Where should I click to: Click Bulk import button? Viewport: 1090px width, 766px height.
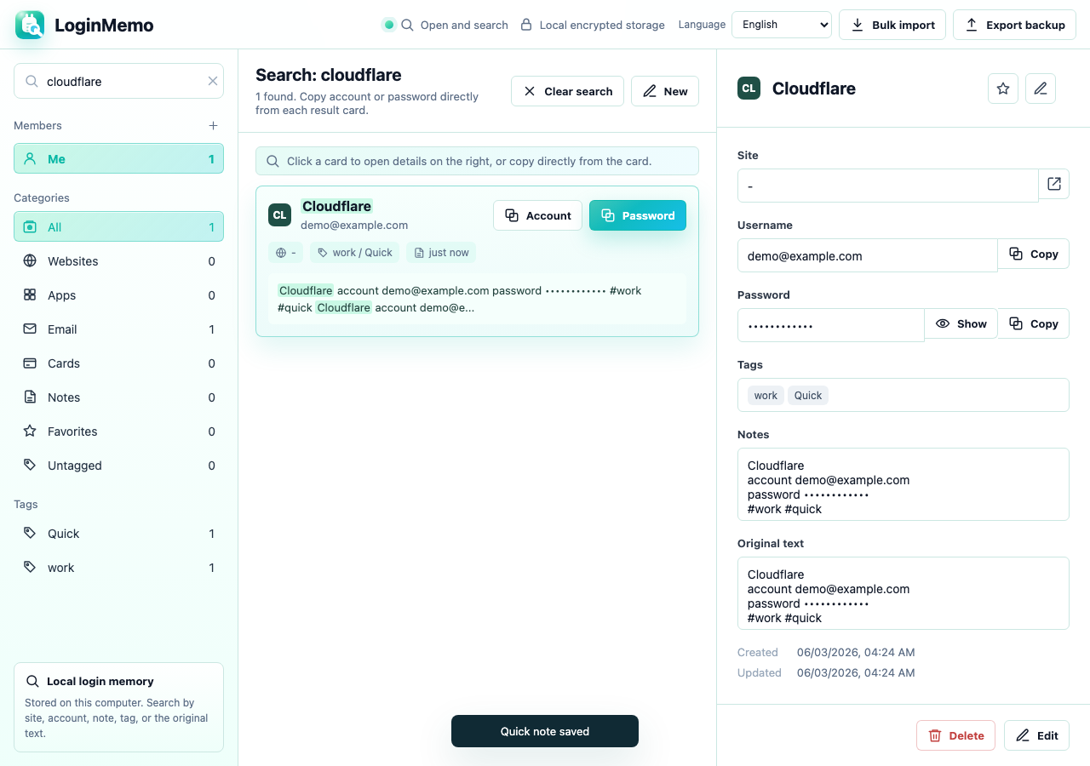click(892, 25)
